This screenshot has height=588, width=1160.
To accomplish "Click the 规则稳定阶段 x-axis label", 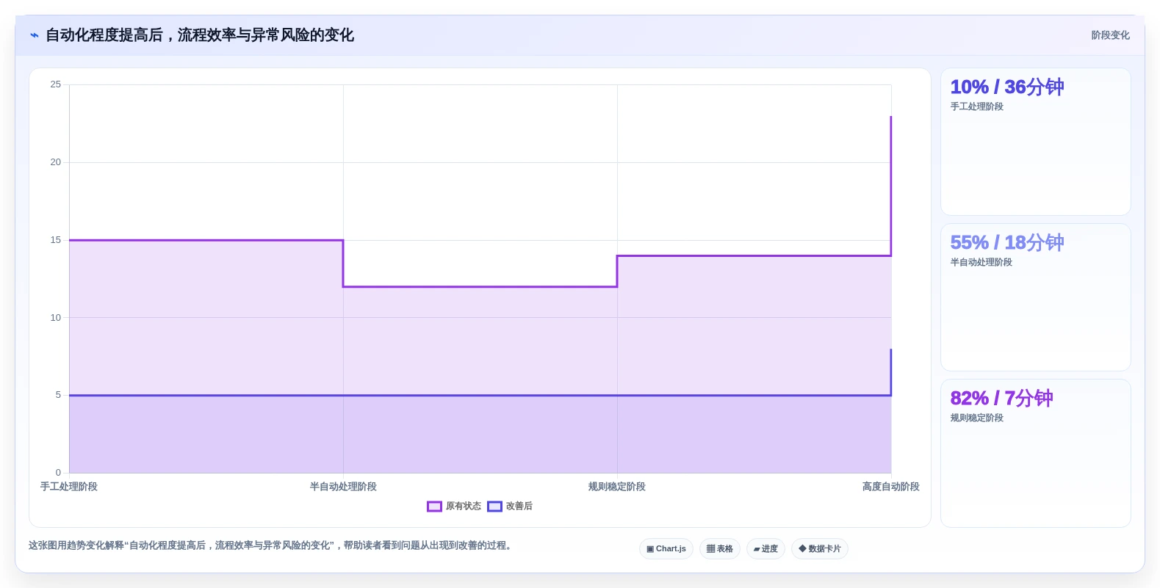I will coord(617,487).
